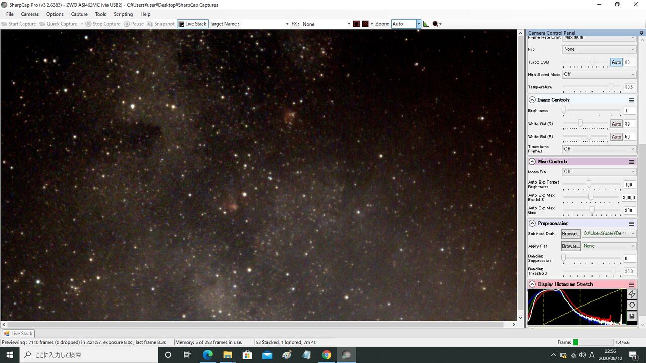Click the taskbar search box
The height and width of the screenshot is (363, 646).
(x=89, y=355)
